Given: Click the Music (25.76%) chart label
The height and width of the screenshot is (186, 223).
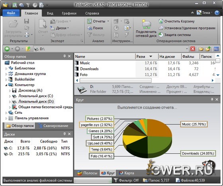Looking at the screenshot, I should [194, 124].
